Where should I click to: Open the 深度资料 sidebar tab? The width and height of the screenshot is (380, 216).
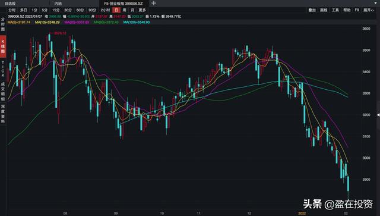coord(3,114)
